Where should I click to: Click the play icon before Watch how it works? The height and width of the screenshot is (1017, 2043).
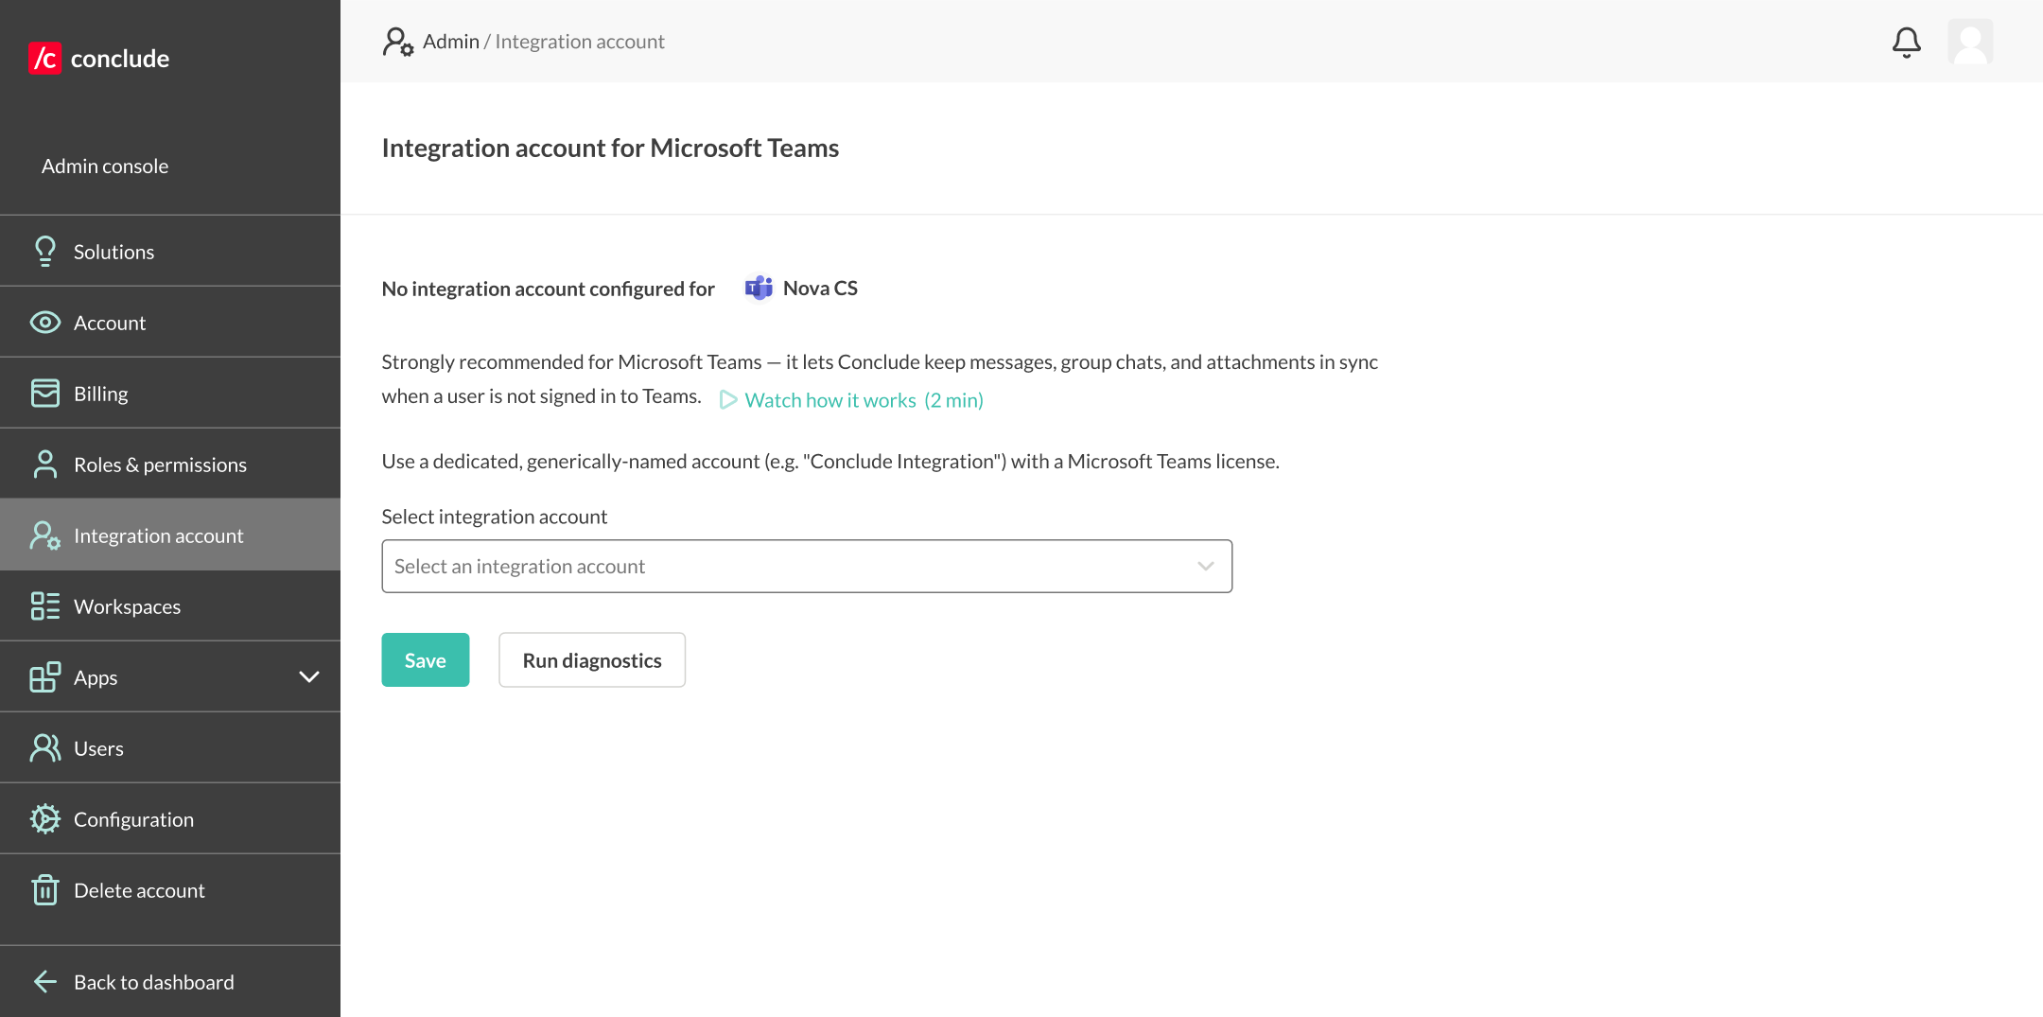click(x=728, y=400)
